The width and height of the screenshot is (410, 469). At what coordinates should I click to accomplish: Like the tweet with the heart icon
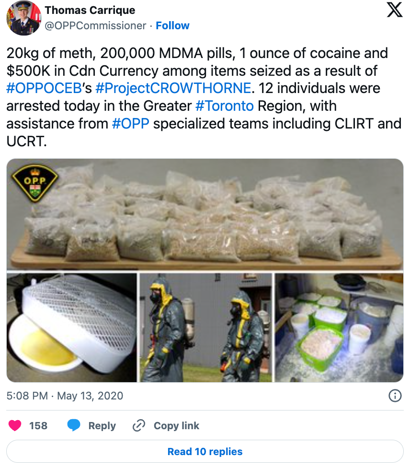[x=15, y=425]
